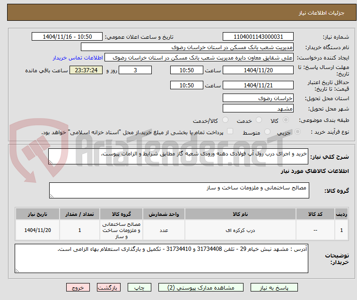The height and width of the screenshot is (300, 357).
Task: Select the کالا radio button
Action: pos(286,120)
